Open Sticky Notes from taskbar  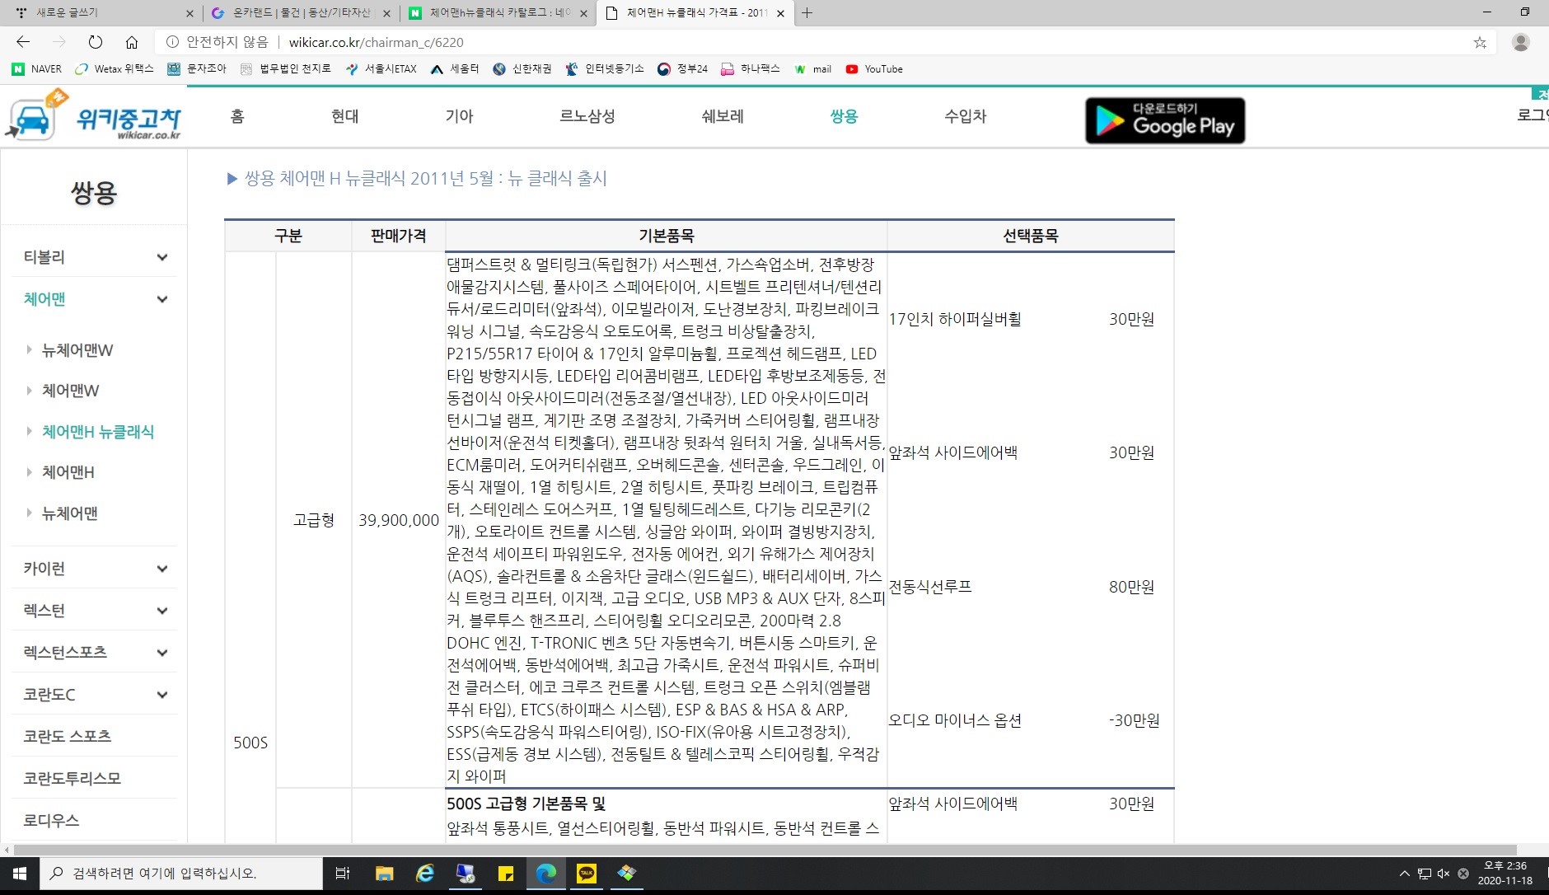(506, 874)
